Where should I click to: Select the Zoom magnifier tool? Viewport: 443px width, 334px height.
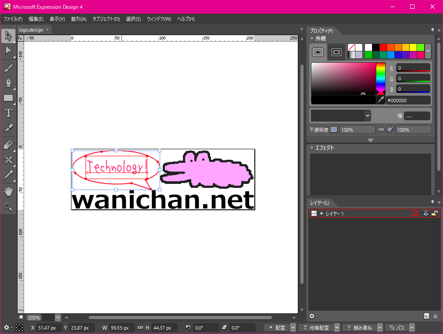pos(8,207)
